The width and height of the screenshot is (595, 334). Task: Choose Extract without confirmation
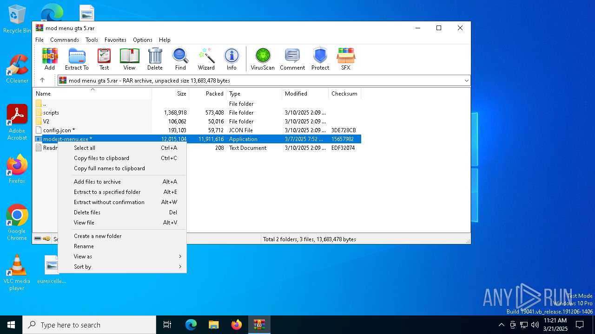(x=122, y=202)
